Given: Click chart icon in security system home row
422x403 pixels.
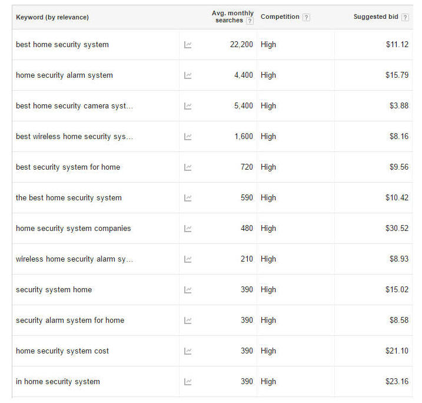Looking at the screenshot, I should 188,290.
